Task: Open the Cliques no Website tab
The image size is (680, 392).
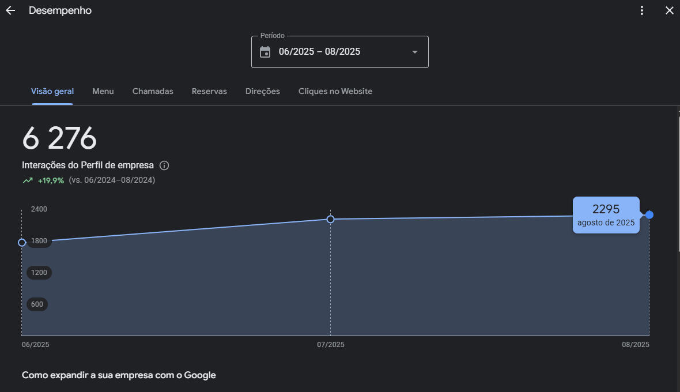Action: [335, 91]
